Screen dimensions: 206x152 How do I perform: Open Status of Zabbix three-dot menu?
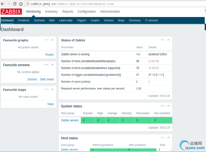click(163, 40)
